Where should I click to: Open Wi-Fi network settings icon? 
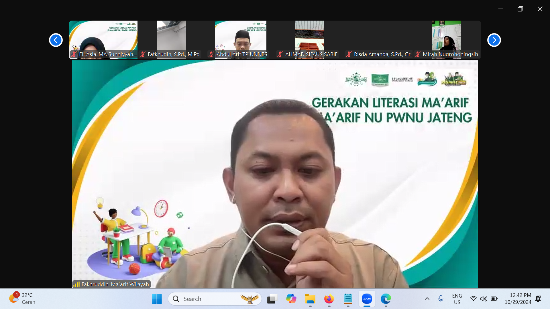point(473,299)
